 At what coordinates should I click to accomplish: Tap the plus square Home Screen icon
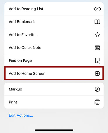coord(97,73)
